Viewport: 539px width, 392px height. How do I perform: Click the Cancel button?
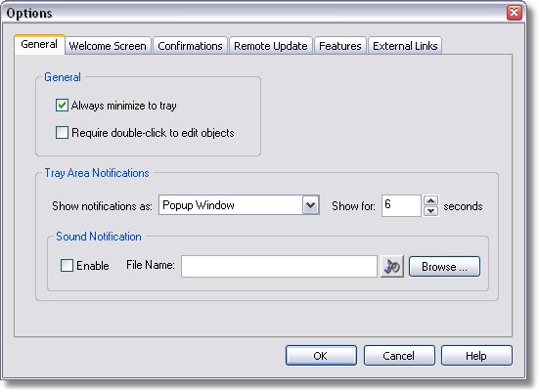click(399, 356)
